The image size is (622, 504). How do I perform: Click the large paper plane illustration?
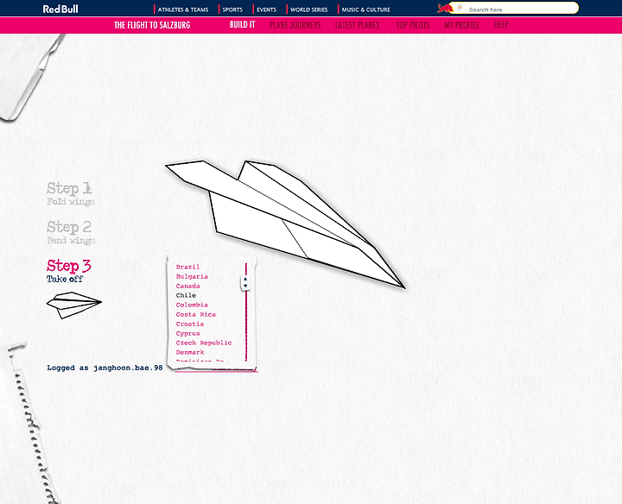285,224
